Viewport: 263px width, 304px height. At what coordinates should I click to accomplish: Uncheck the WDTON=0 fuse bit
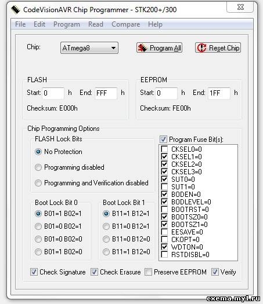pyautogui.click(x=164, y=247)
